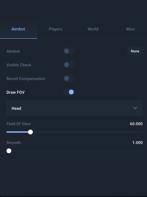Click the None keybind button

[x=135, y=51]
